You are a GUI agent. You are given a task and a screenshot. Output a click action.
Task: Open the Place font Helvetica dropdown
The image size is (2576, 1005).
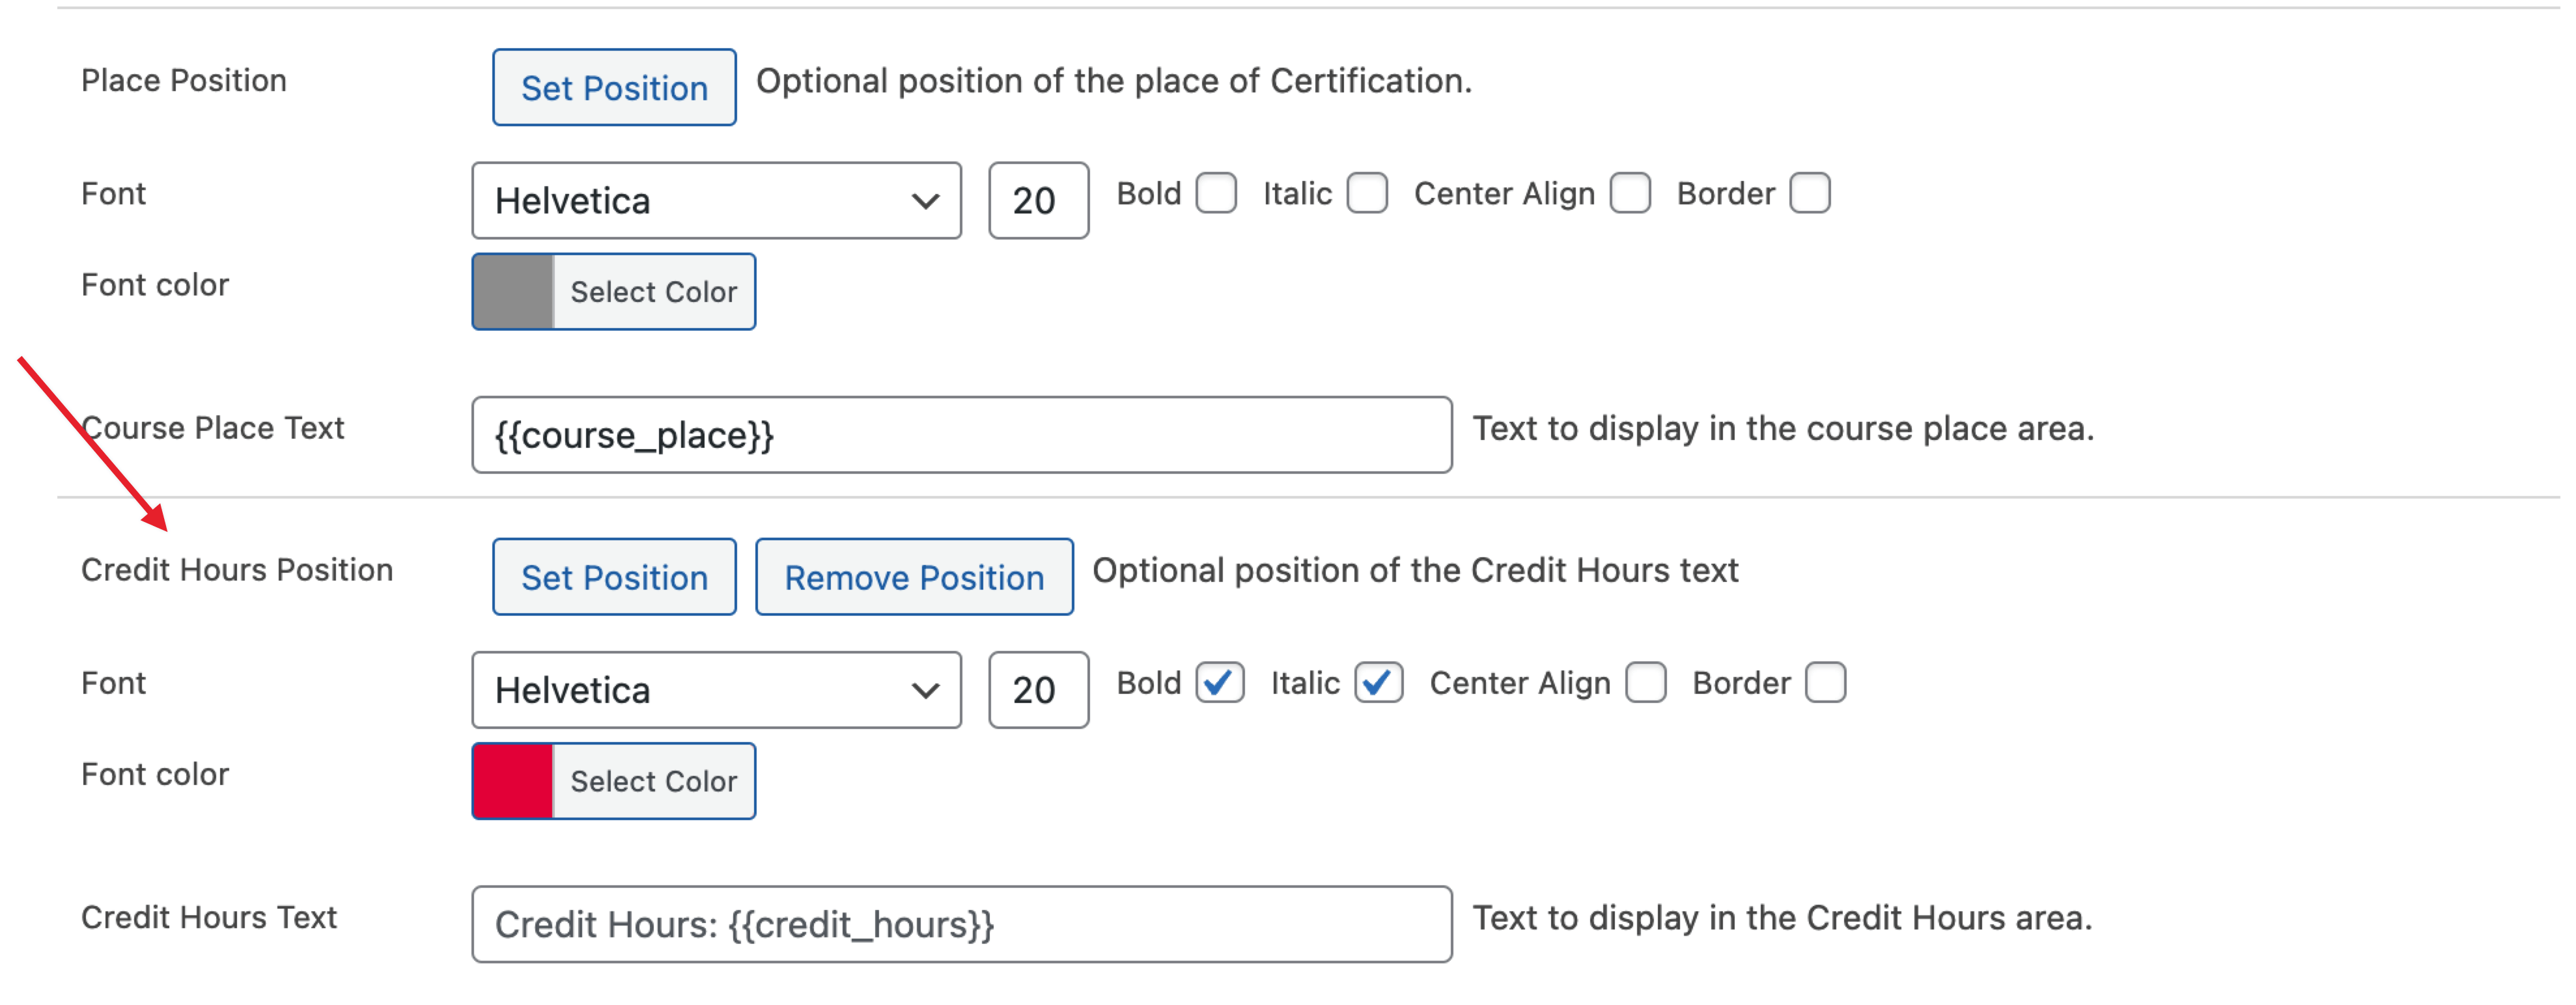tap(716, 201)
